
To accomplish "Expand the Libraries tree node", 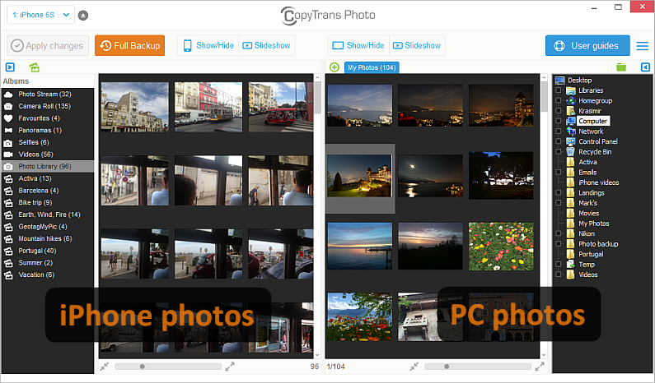I will point(559,90).
